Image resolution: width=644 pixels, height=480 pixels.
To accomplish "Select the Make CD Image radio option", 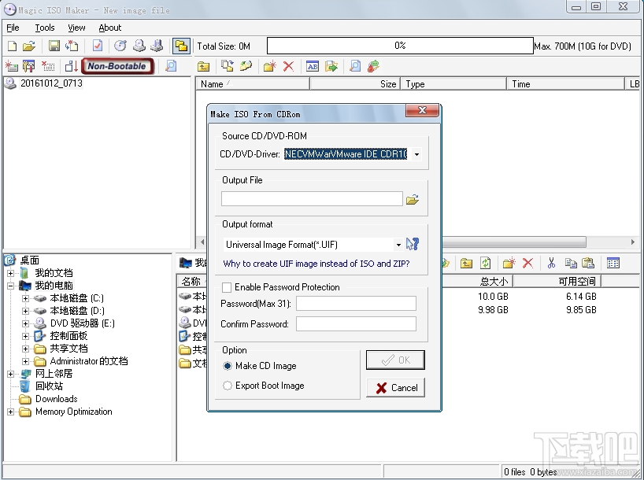I will [227, 365].
